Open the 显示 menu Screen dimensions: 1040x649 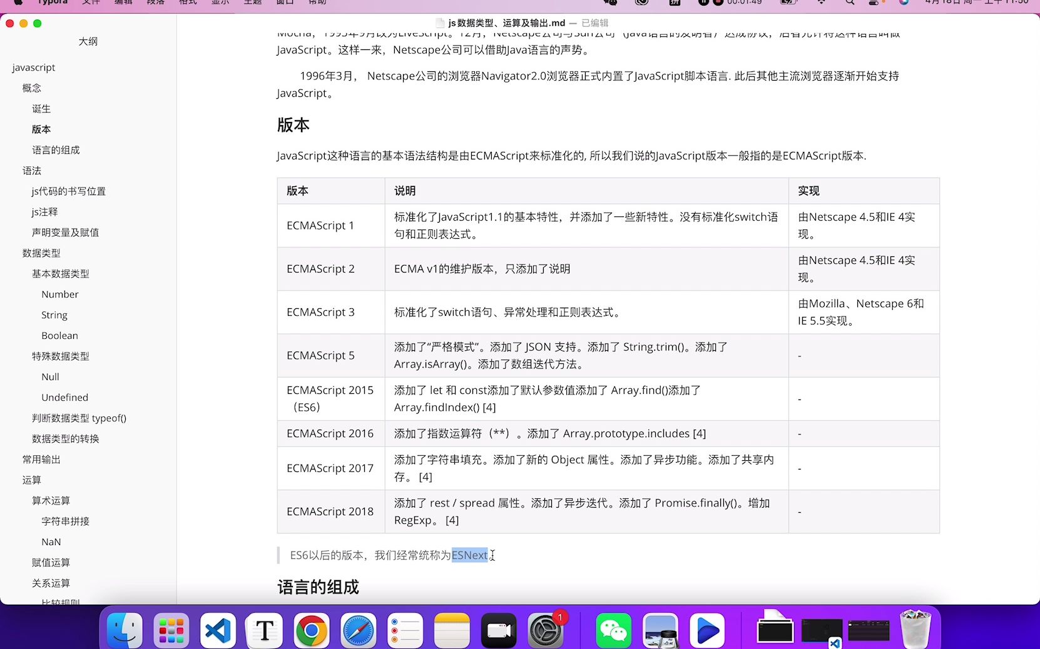[x=220, y=3]
